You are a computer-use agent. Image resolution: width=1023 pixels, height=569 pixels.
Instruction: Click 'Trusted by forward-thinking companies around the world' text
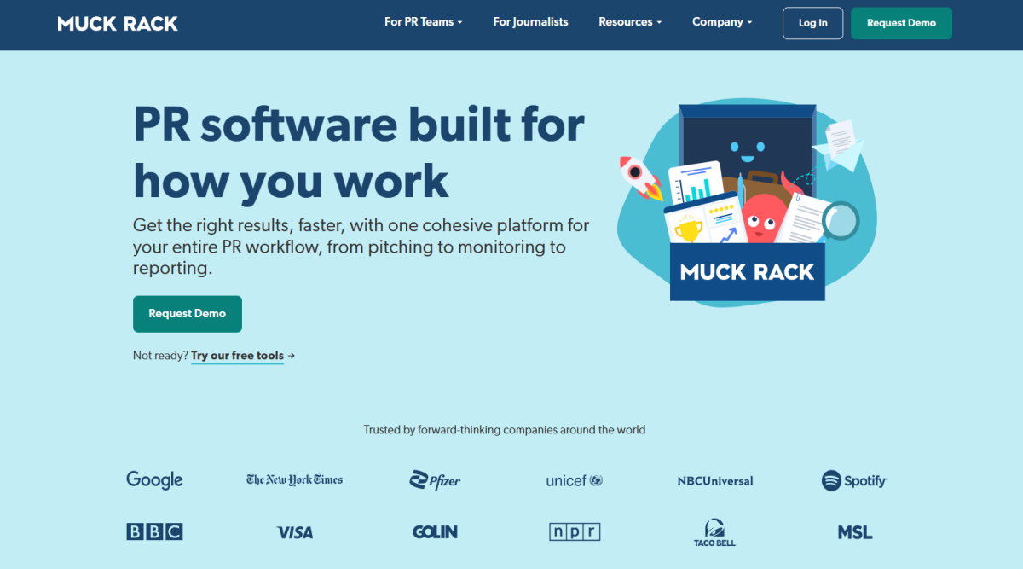[x=505, y=430]
